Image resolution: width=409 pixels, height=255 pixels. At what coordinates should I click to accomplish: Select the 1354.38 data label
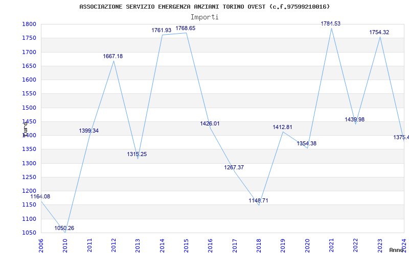point(306,143)
